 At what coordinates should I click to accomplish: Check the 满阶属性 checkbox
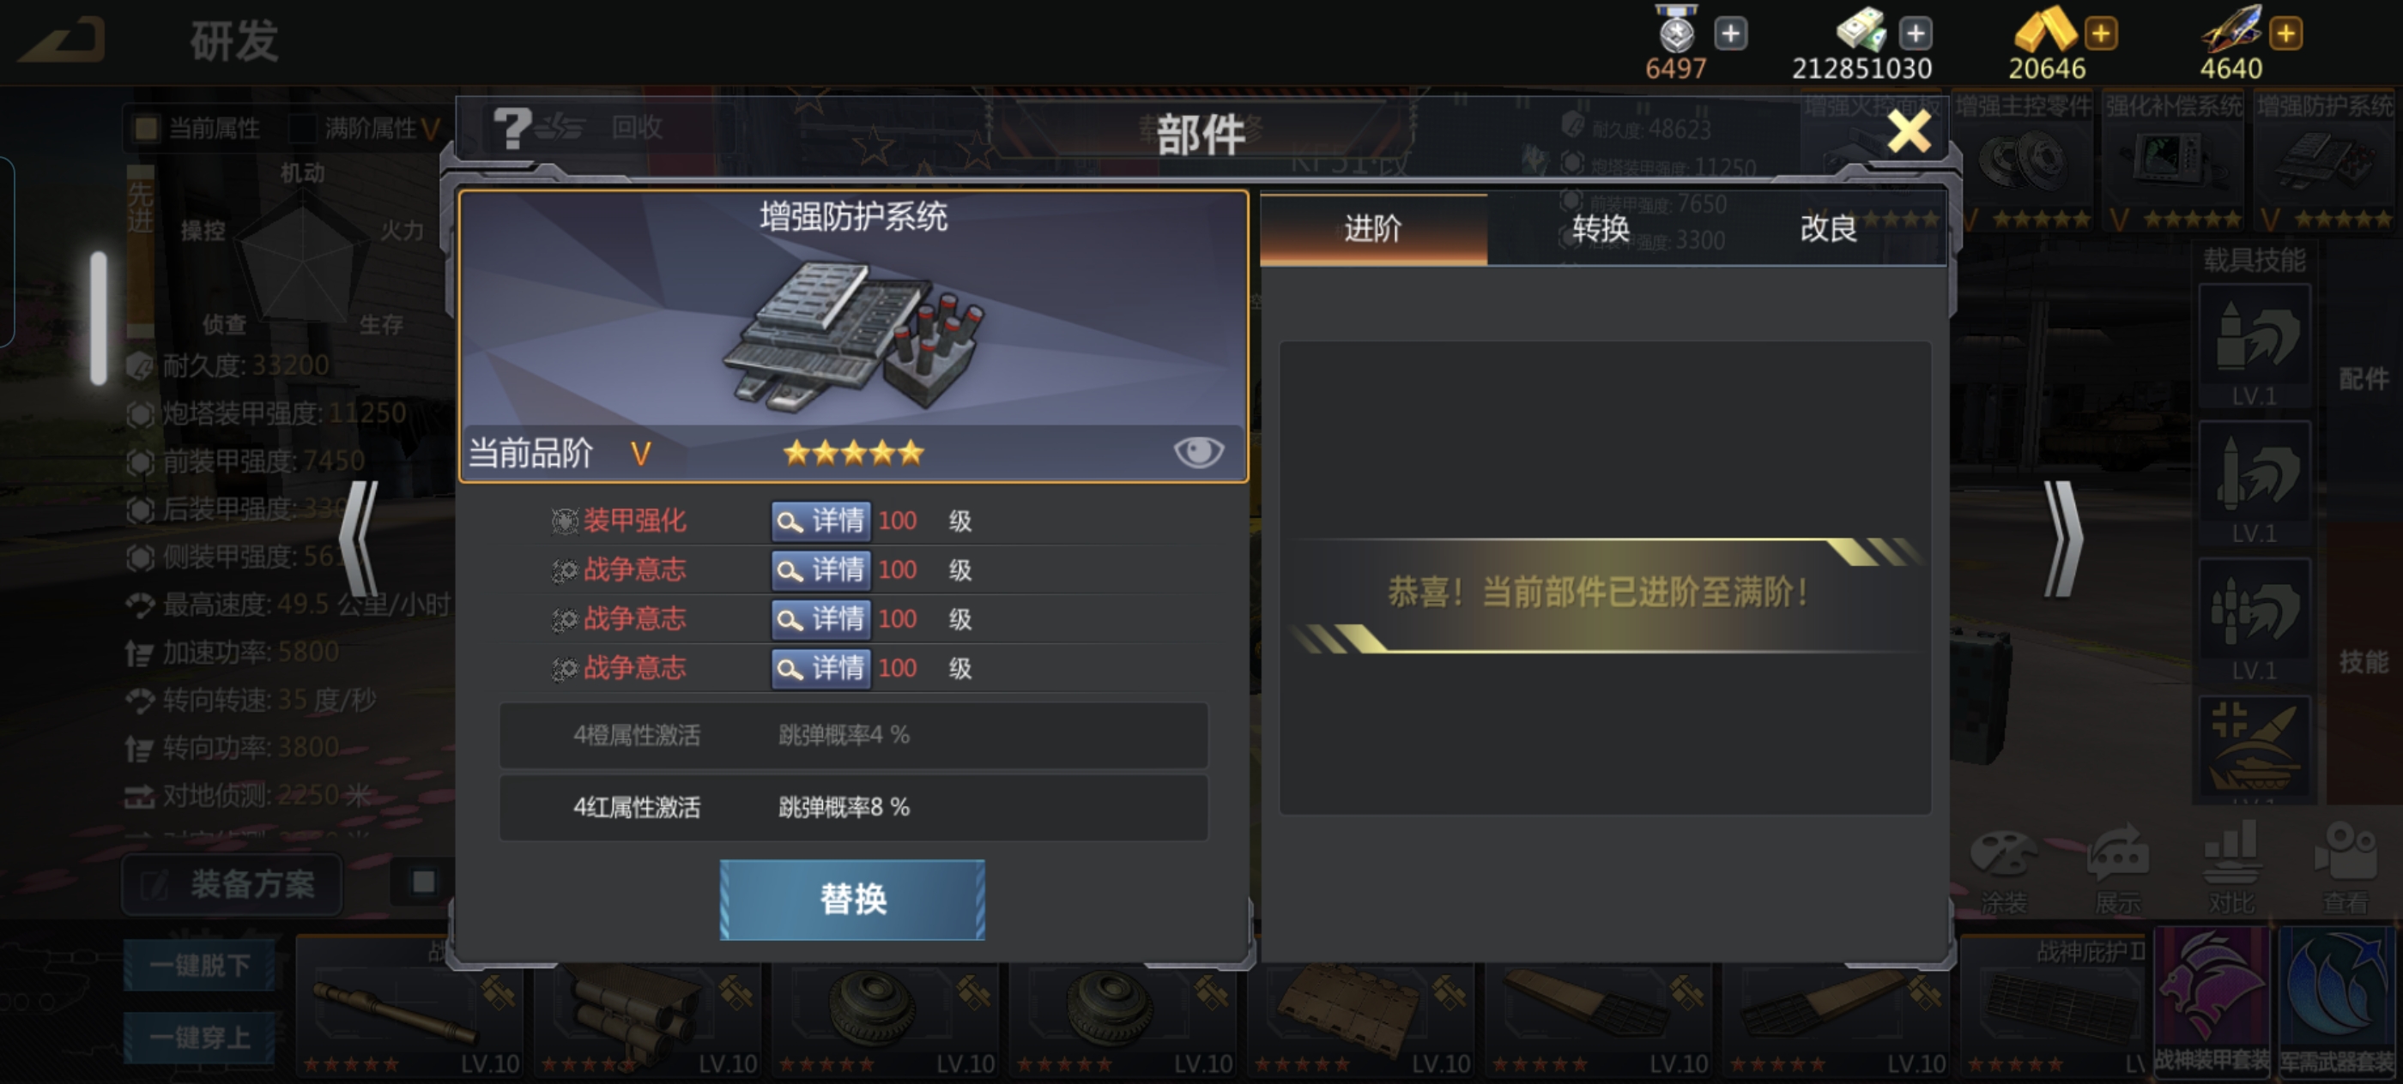(x=302, y=128)
